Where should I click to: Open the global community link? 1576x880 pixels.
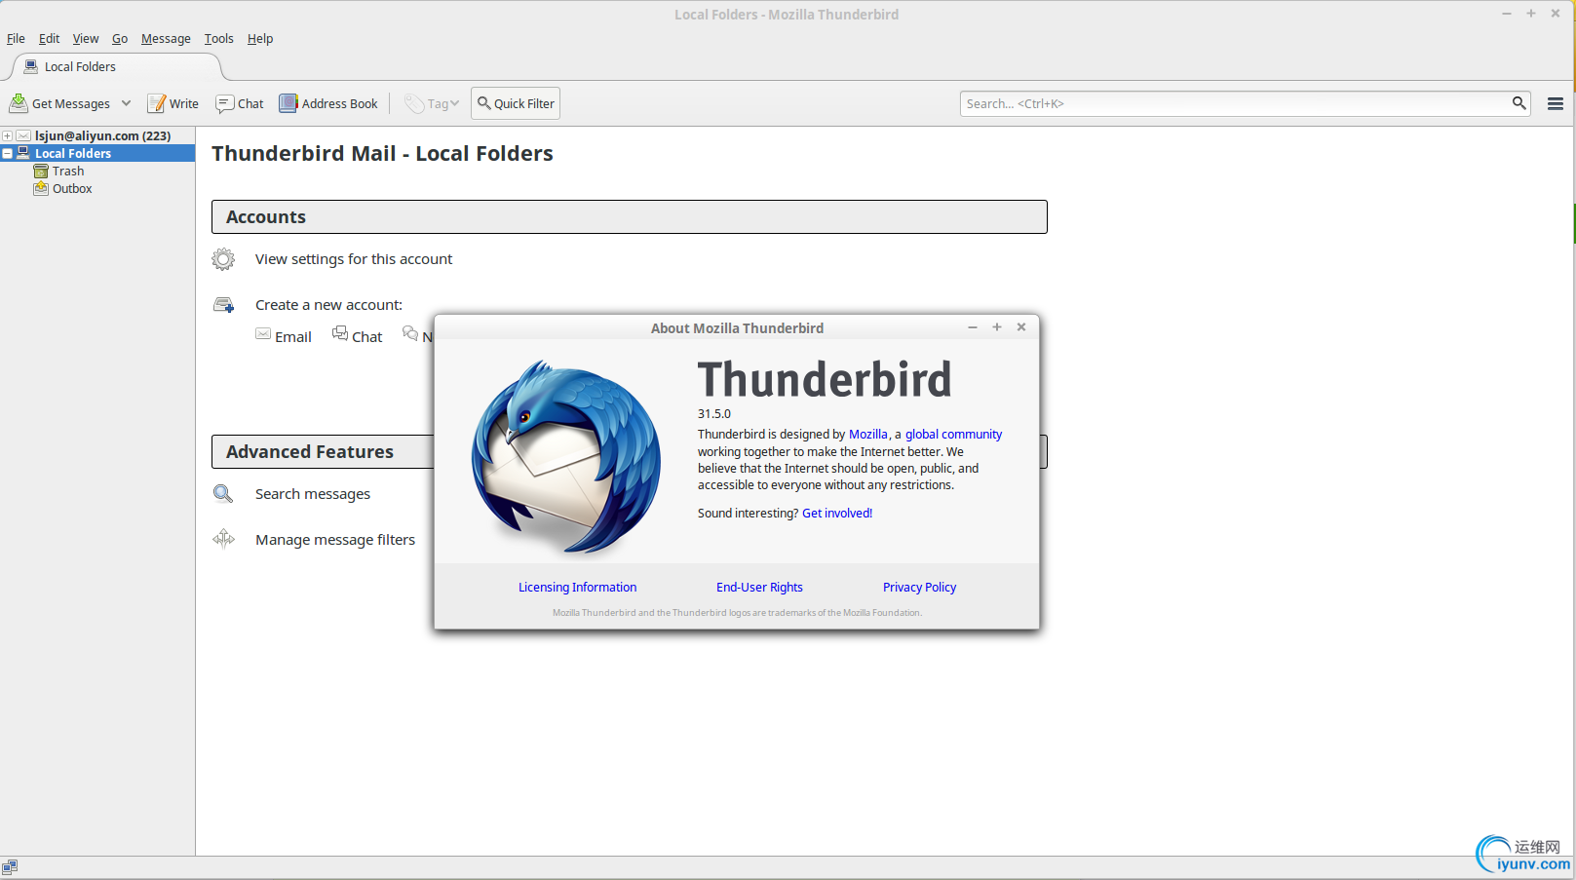point(953,435)
